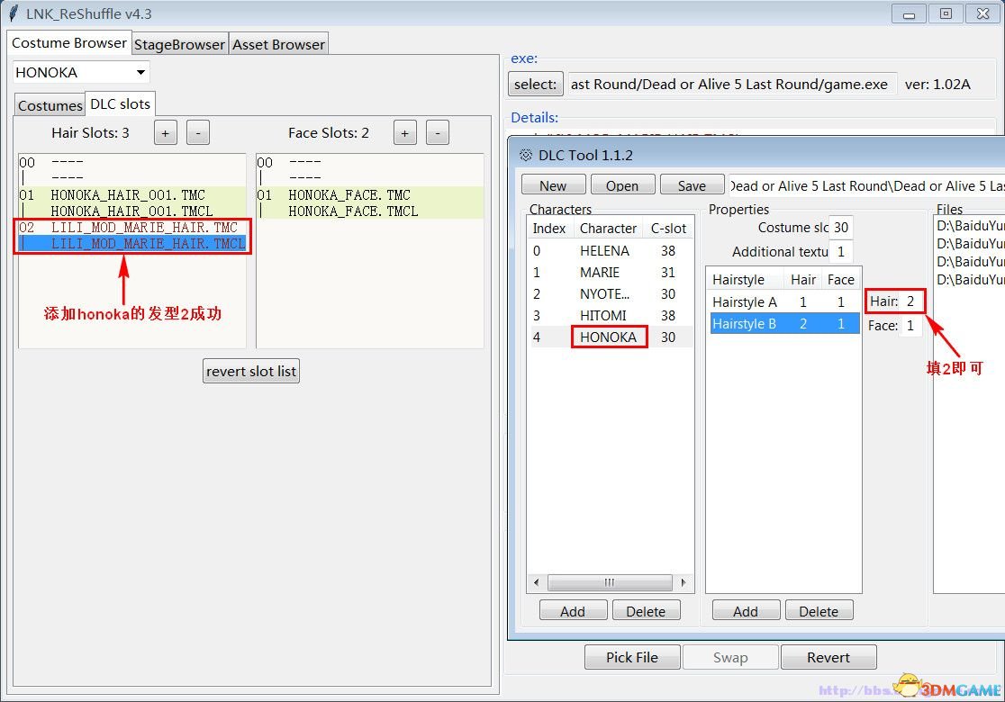Click the Revert button

click(828, 657)
